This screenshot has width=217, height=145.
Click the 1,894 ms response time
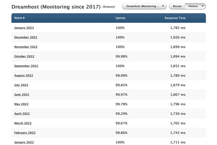click(x=178, y=56)
